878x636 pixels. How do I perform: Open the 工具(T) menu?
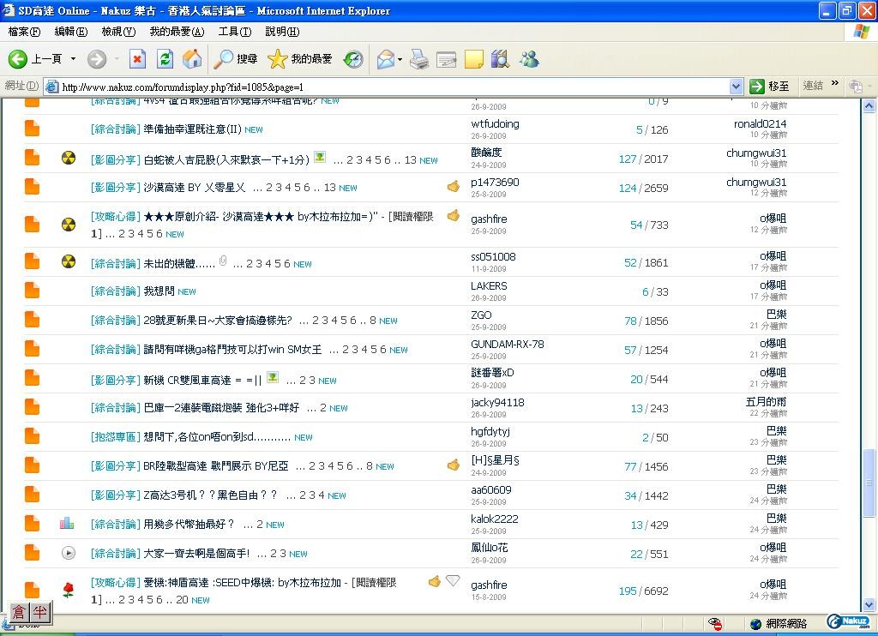(x=235, y=32)
